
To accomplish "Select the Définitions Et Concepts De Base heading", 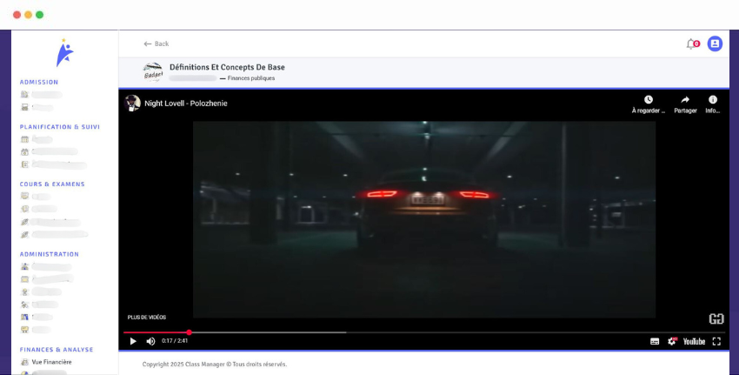I will pos(227,67).
